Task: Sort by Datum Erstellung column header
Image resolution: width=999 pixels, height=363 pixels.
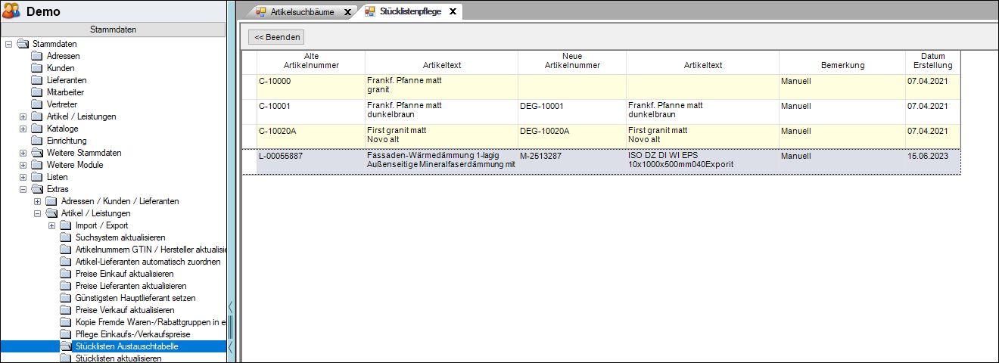Action: tap(932, 61)
